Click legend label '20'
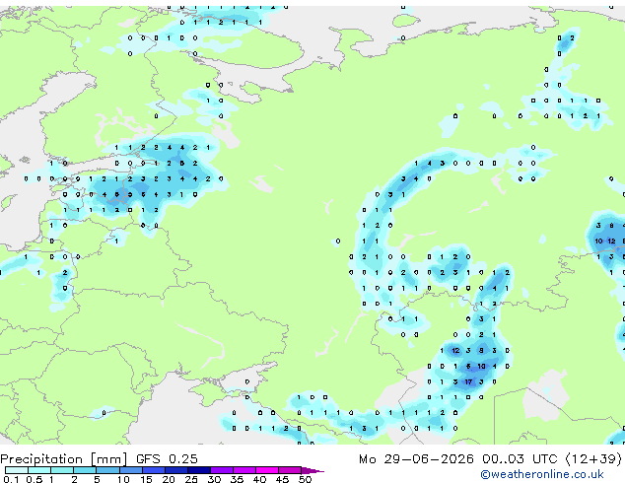Image resolution: width=625 pixels, height=483 pixels. pos(169,479)
